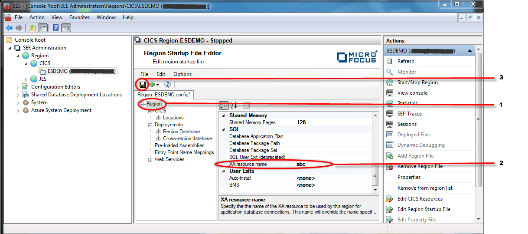Click the Remove Region File icon
The width and height of the screenshot is (528, 234).
(x=389, y=166)
